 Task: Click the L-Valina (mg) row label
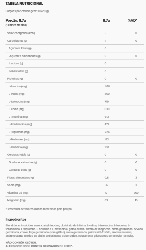tap(16, 94)
